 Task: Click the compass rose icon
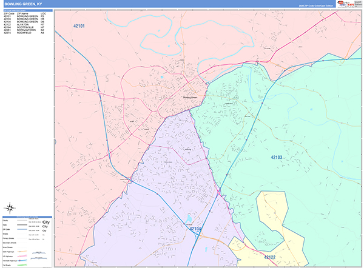[x=11, y=207]
